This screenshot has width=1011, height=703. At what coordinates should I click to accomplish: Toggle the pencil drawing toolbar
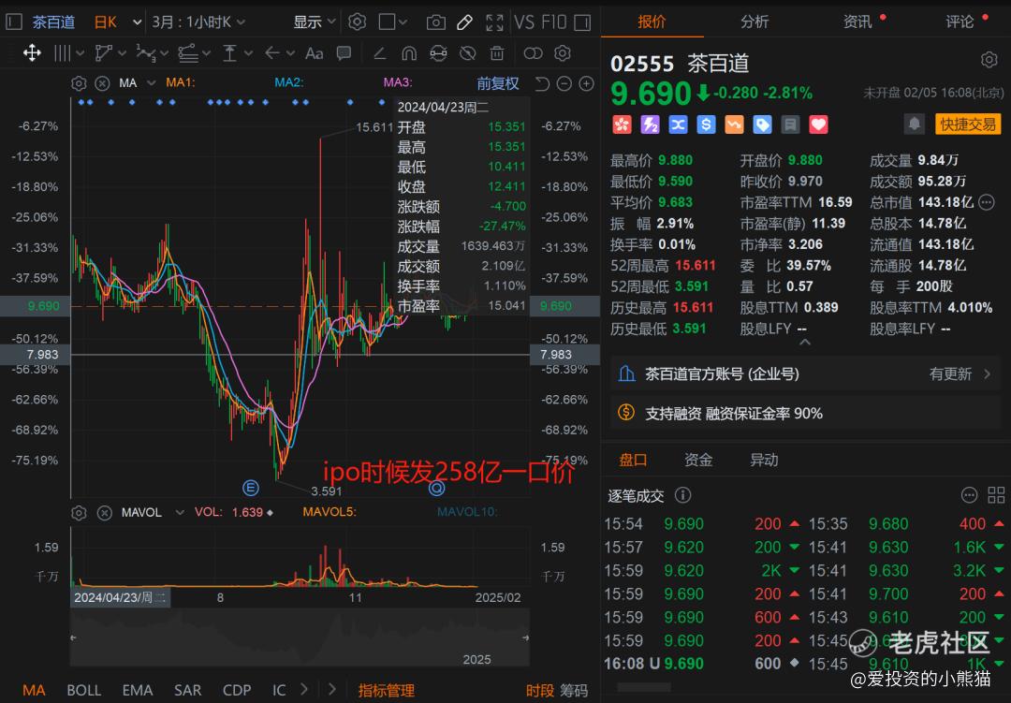[464, 22]
